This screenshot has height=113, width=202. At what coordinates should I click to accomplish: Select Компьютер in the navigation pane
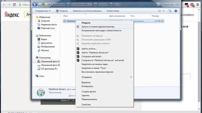pos(45,58)
